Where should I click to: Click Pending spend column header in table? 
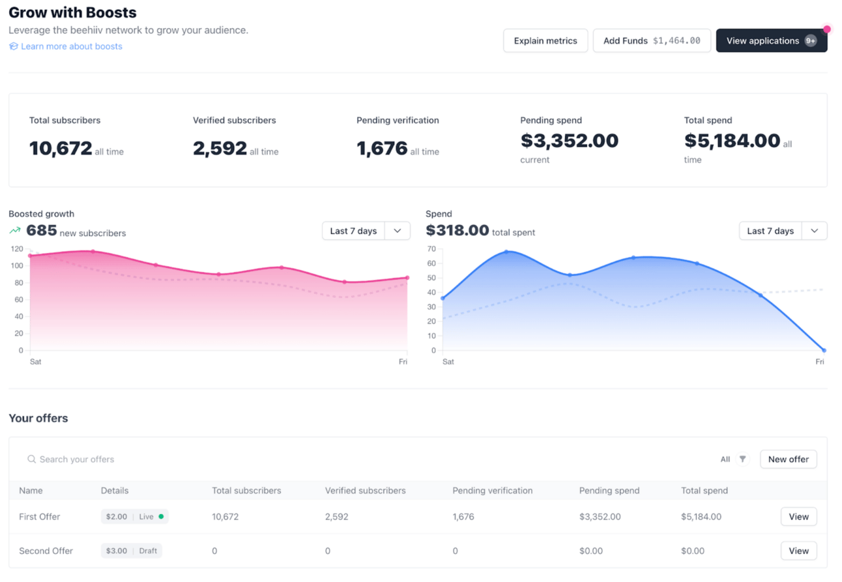click(609, 491)
